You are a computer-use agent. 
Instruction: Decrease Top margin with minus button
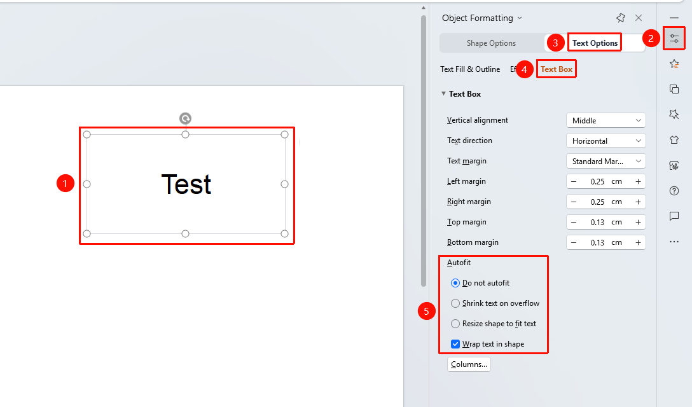pos(574,222)
